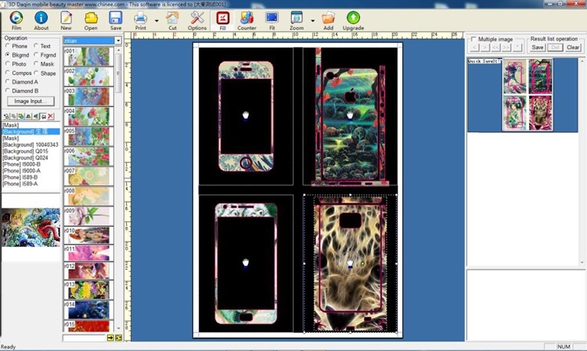Open Options with the tools icon
The image size is (587, 351).
pyautogui.click(x=197, y=19)
